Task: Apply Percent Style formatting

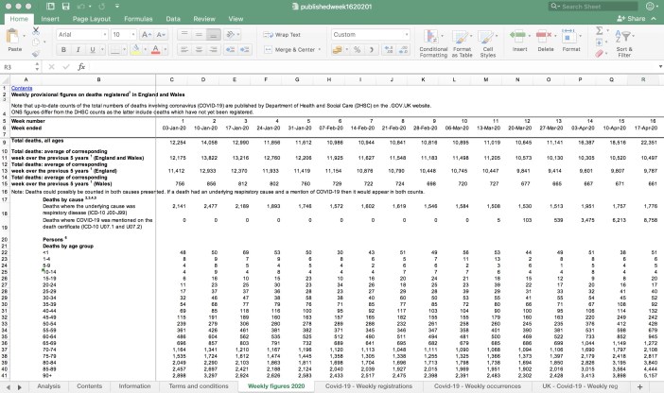Action: pyautogui.click(x=357, y=50)
